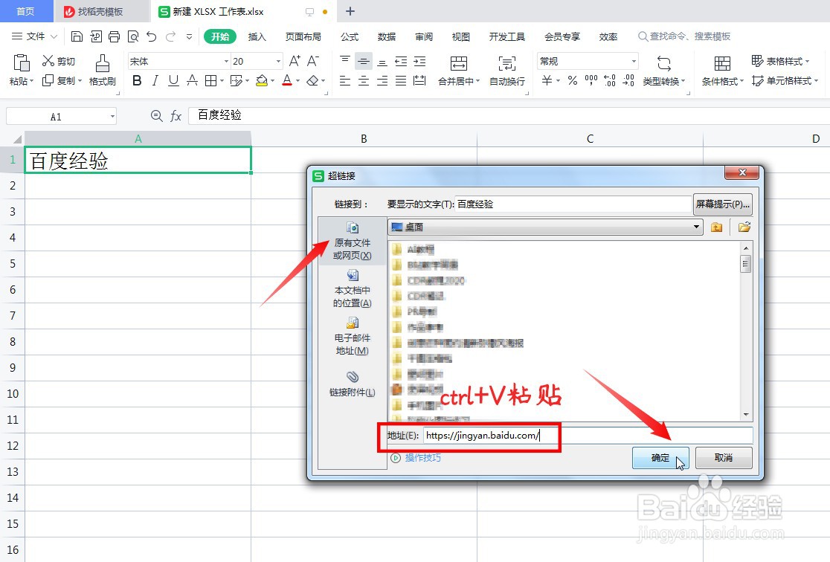830x562 pixels.
Task: Click the Save icon in quick toolbar
Action: point(77,36)
